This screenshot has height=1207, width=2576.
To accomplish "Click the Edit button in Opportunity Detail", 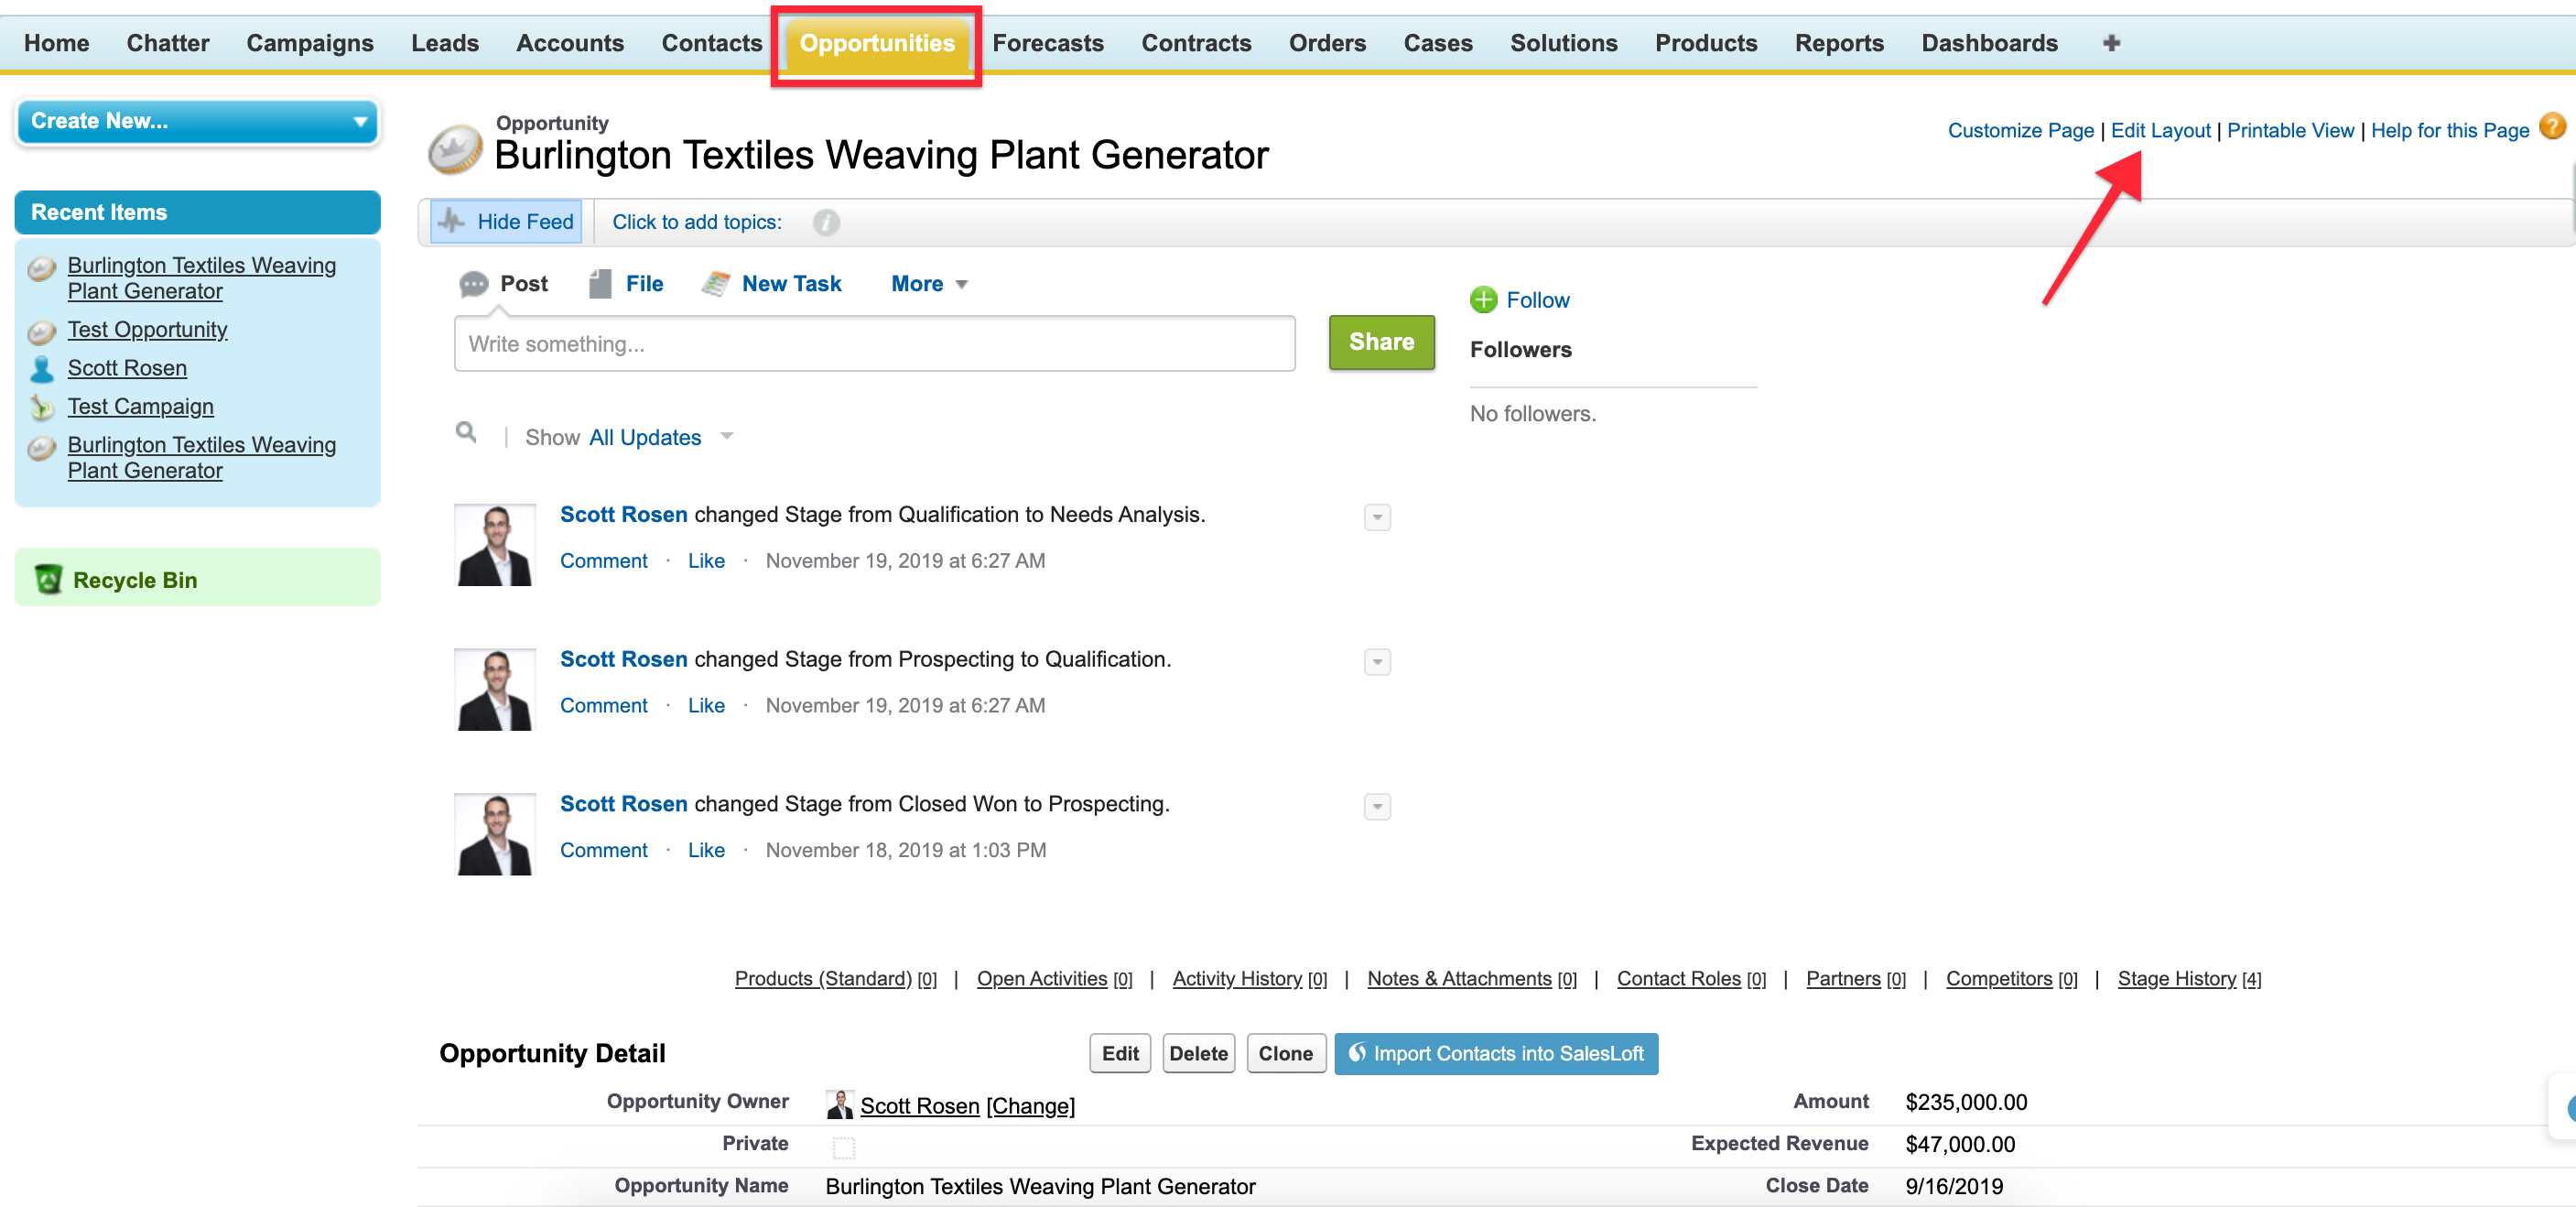I will coord(1120,1053).
